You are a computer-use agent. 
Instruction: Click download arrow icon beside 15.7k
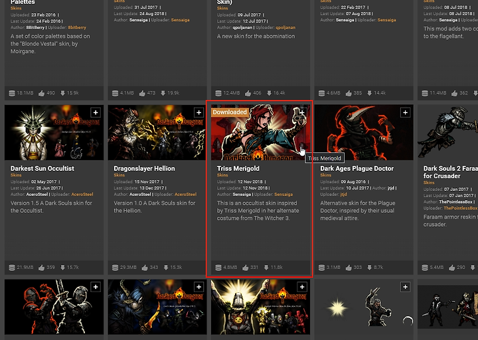62,268
